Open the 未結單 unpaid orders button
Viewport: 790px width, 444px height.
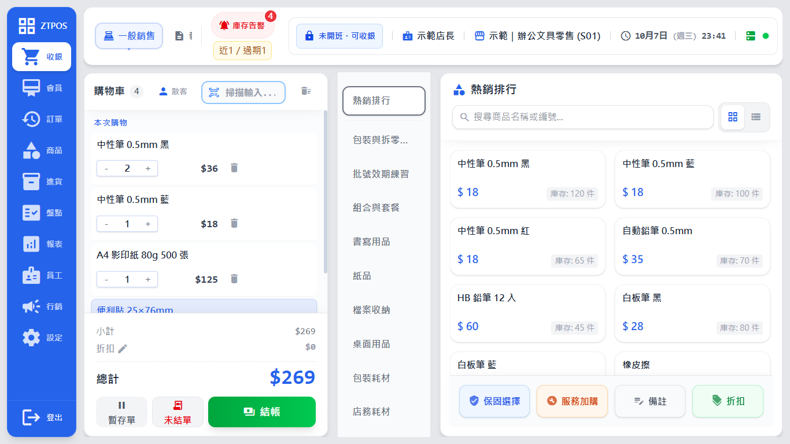pyautogui.click(x=178, y=412)
